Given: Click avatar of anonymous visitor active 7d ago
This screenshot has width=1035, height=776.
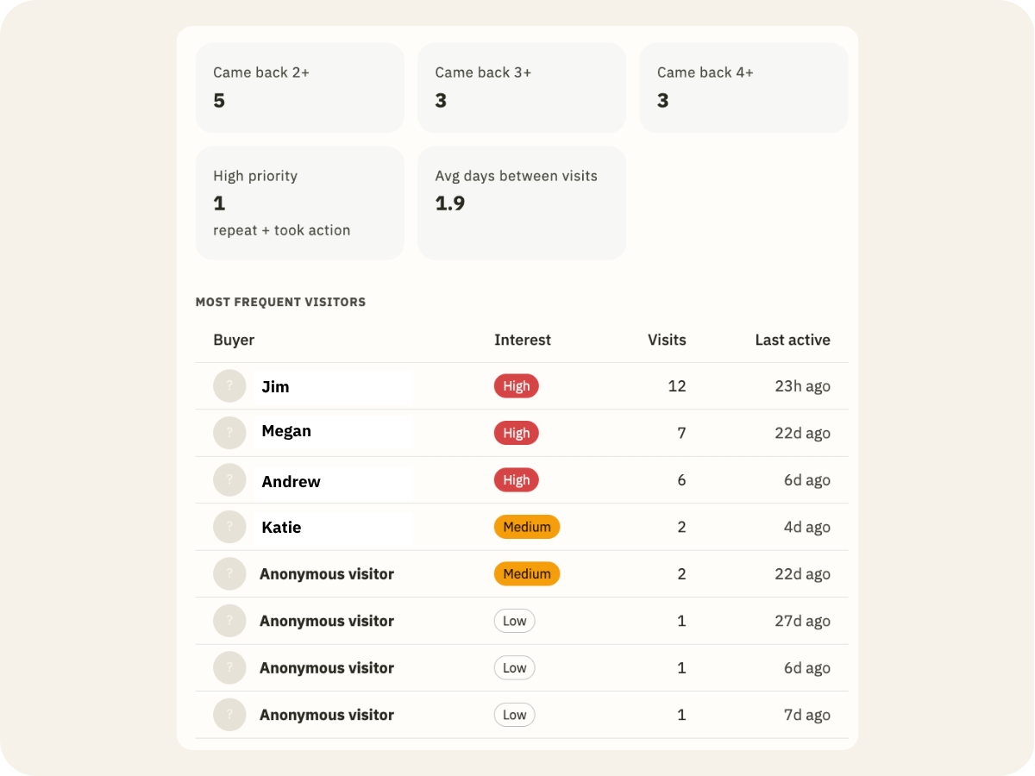Looking at the screenshot, I should [x=229, y=715].
